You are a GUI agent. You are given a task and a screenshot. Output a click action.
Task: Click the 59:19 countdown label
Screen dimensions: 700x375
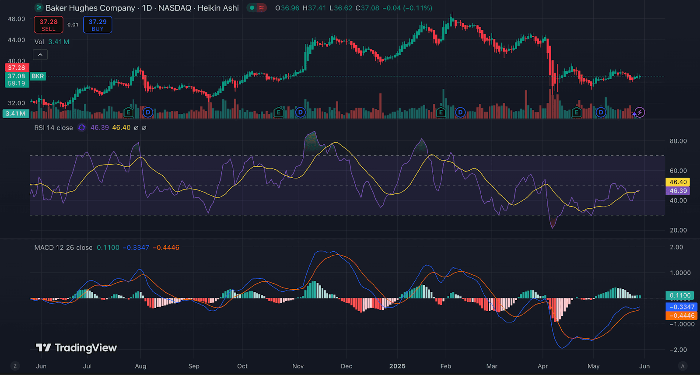point(17,84)
